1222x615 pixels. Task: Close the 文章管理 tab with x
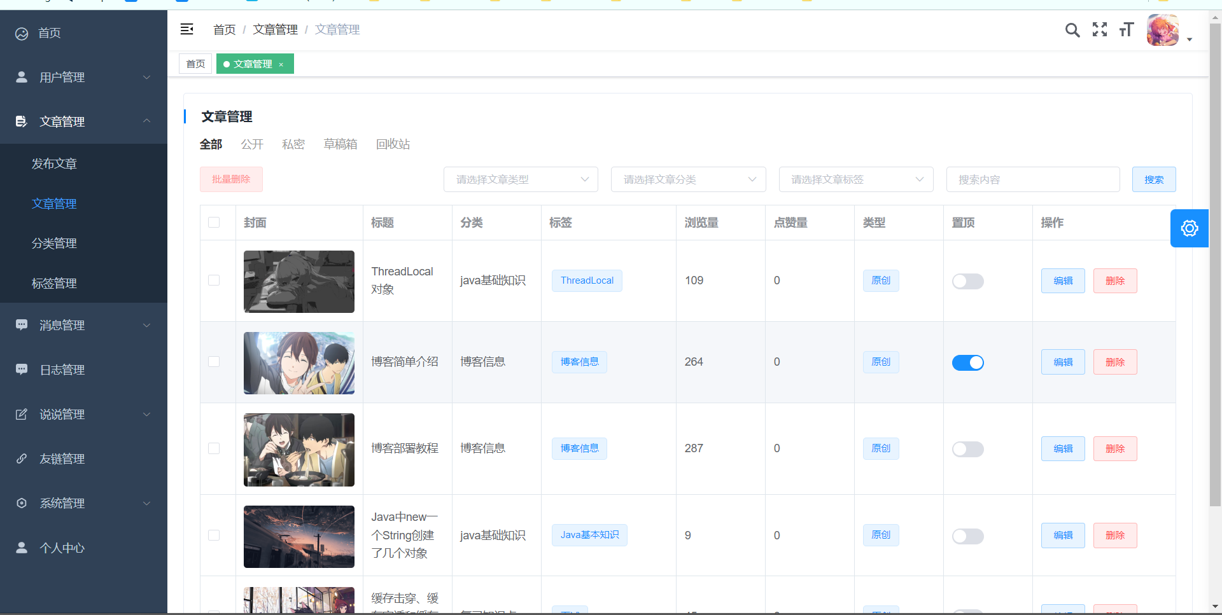point(281,64)
